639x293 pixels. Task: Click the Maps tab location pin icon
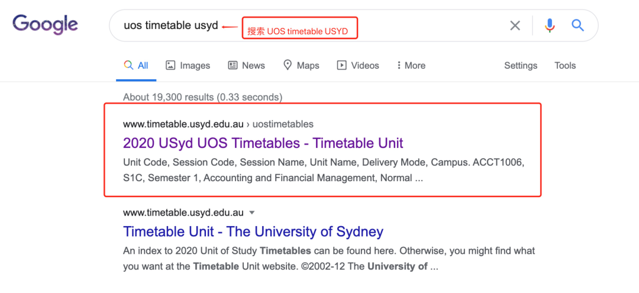pyautogui.click(x=288, y=65)
